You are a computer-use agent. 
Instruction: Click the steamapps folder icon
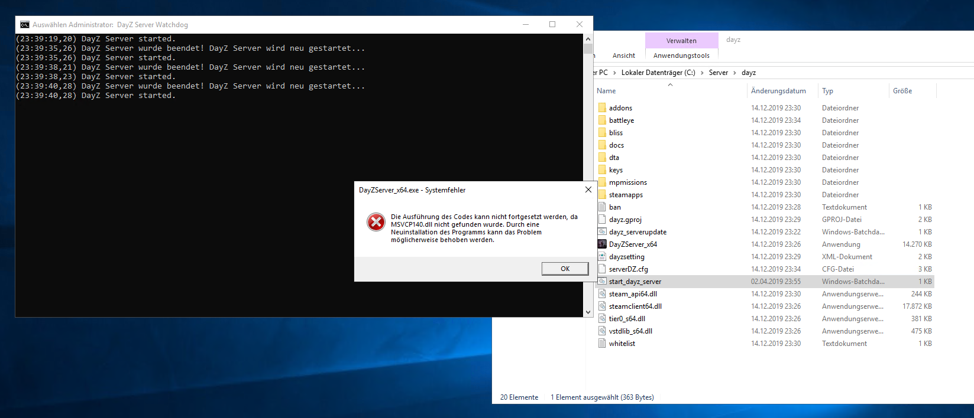click(x=602, y=194)
